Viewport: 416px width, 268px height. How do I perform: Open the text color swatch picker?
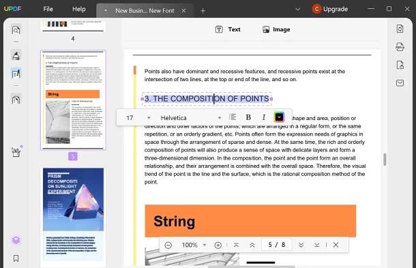[279, 117]
